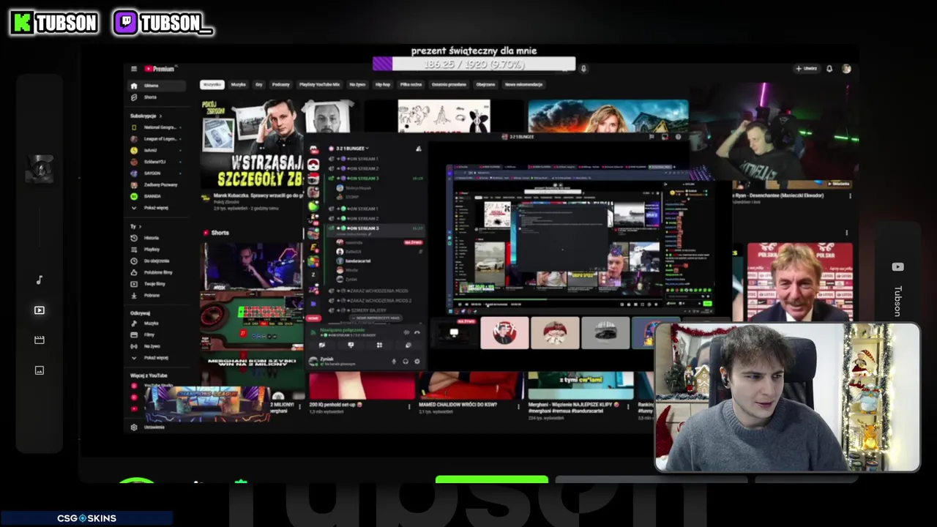This screenshot has height=527, width=937.
Task: Select the Hip-hop filter chip
Action: (383, 84)
